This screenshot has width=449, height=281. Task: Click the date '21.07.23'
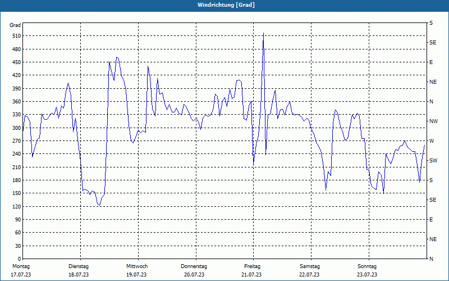251,275
